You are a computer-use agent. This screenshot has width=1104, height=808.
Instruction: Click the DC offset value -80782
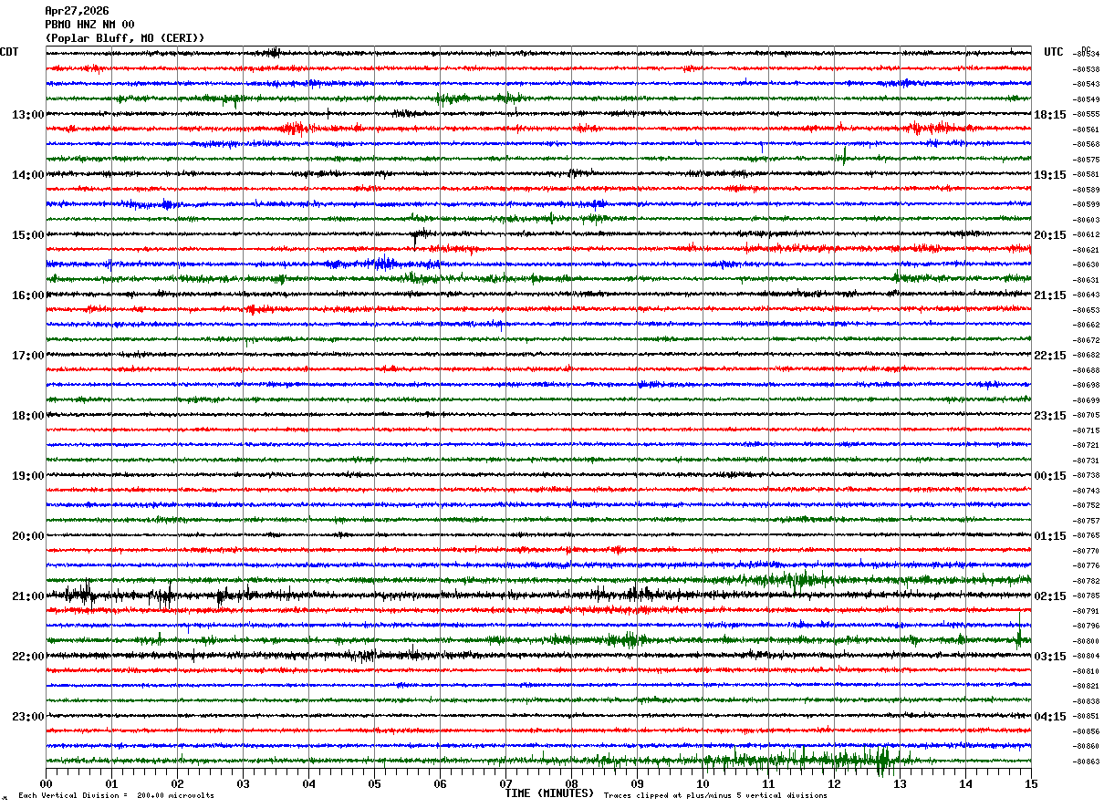(1086, 581)
